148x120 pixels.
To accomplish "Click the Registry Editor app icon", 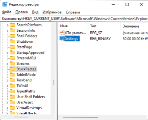I will pyautogui.click(x=5, y=4).
